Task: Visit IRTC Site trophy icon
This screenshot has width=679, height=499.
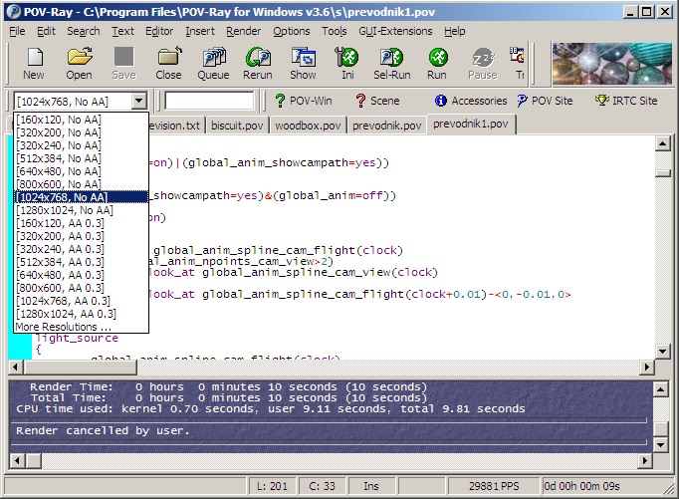Action: (601, 101)
